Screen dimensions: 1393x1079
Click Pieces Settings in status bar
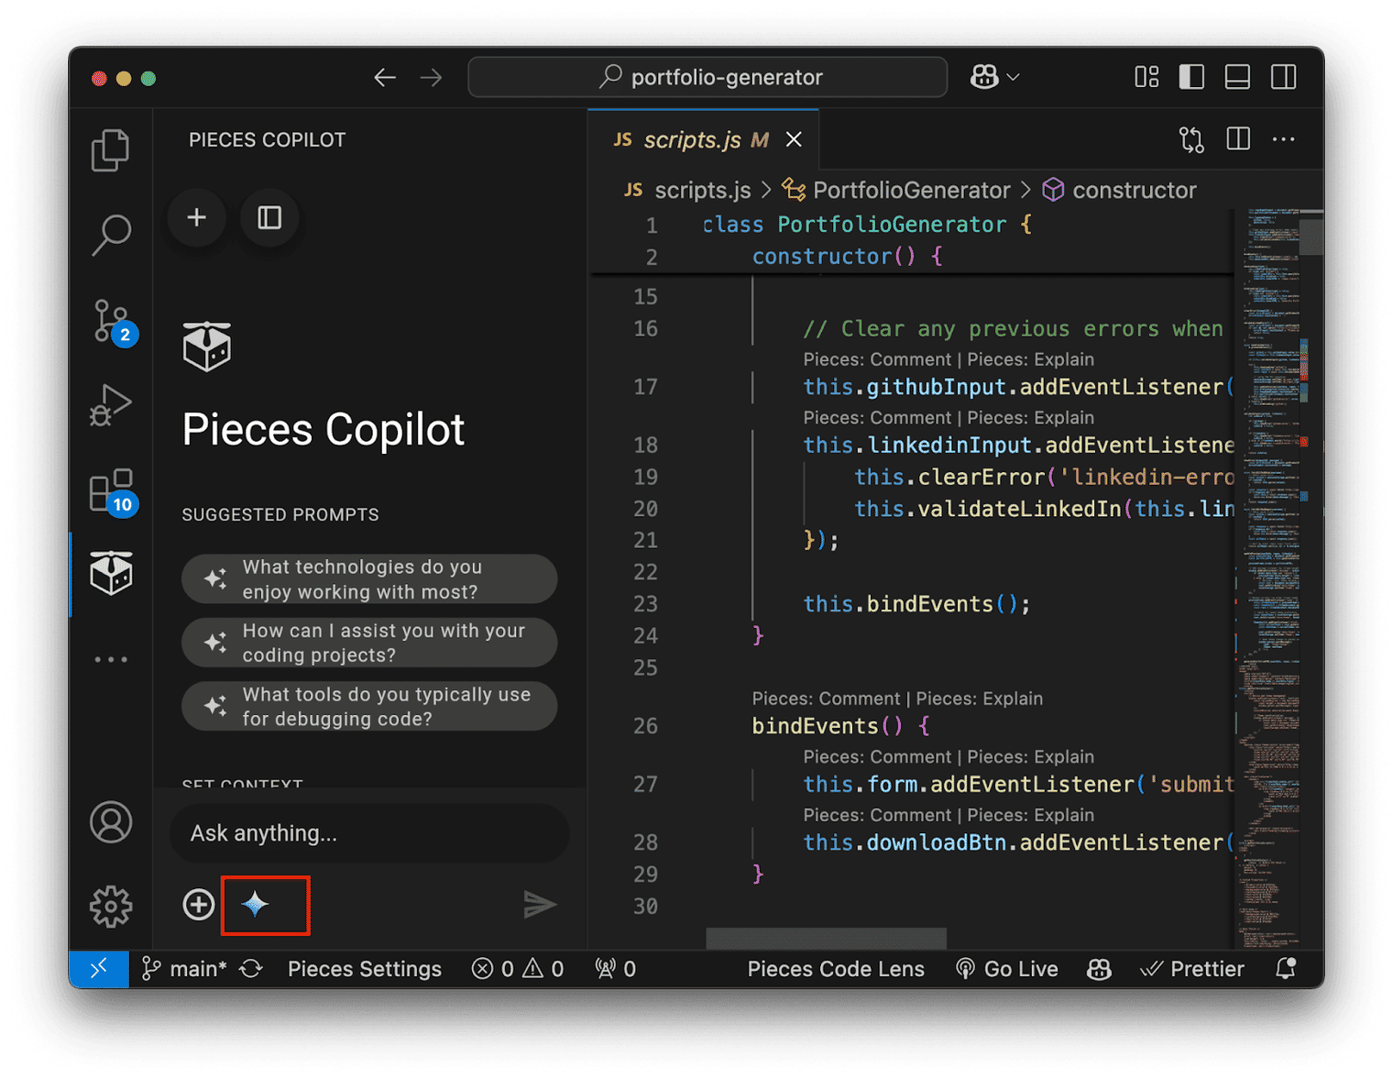(365, 969)
